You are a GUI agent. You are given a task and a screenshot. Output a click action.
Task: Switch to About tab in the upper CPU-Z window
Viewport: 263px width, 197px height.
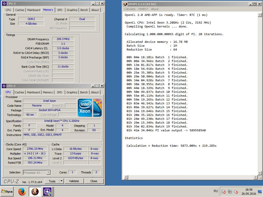(x=95, y=10)
